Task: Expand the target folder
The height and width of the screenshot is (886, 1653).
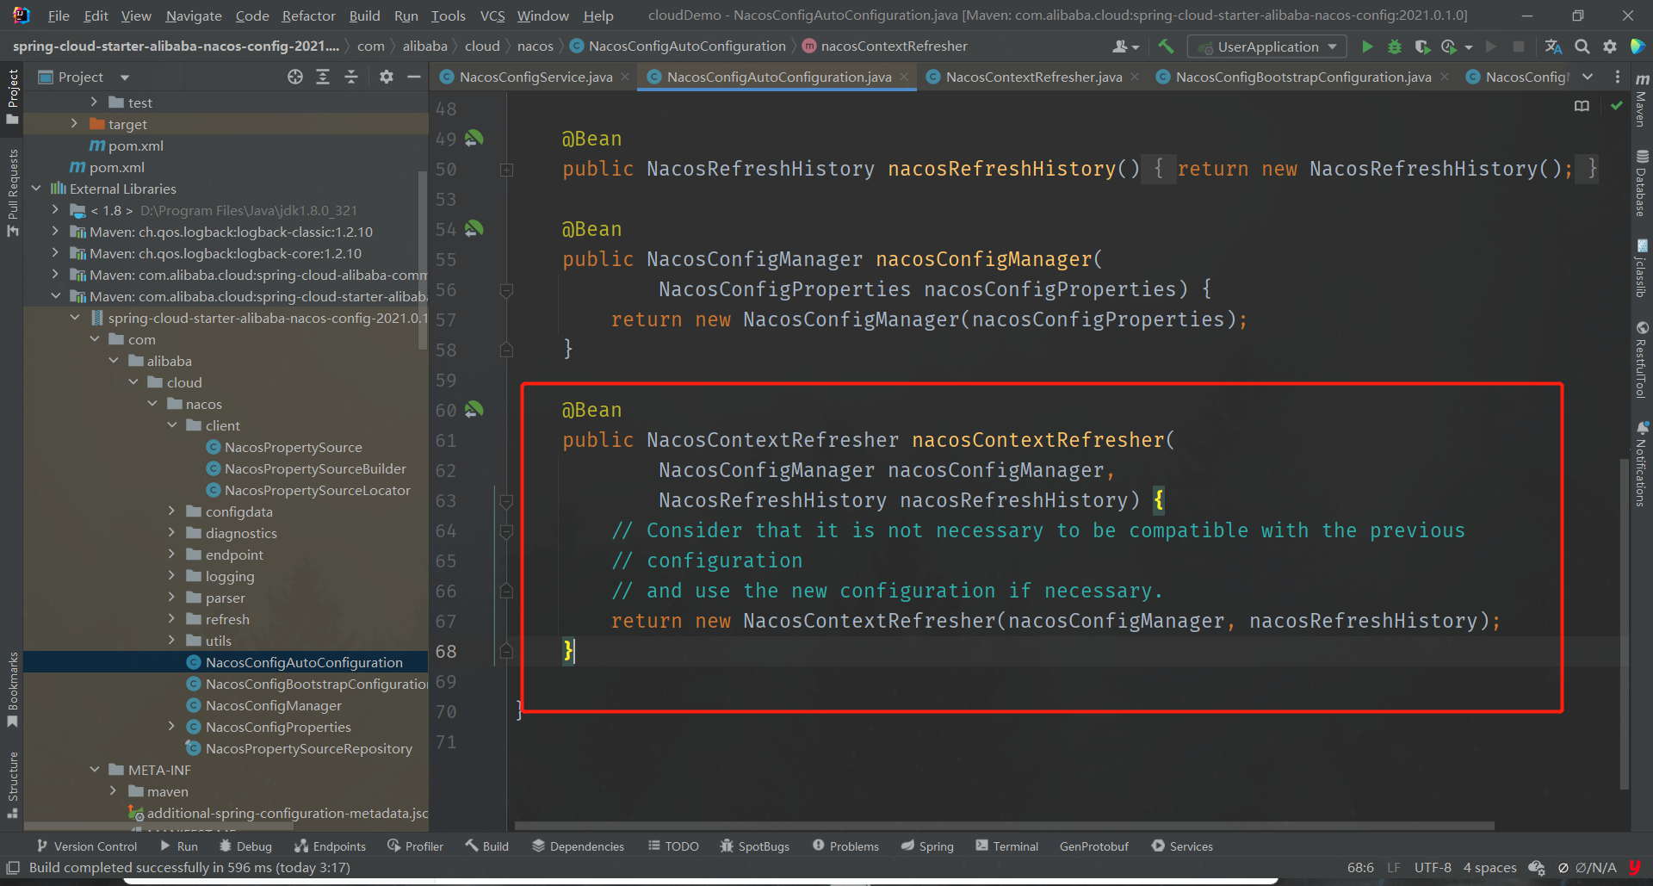Action: [74, 124]
